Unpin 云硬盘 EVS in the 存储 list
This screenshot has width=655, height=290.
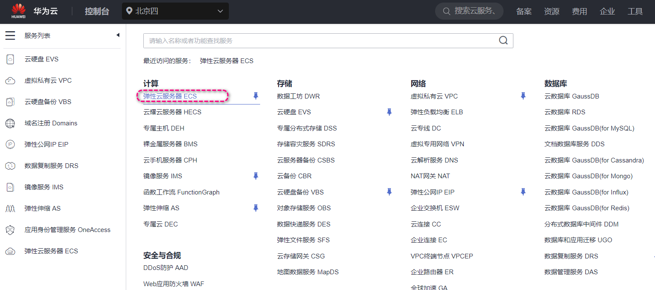pyautogui.click(x=389, y=112)
